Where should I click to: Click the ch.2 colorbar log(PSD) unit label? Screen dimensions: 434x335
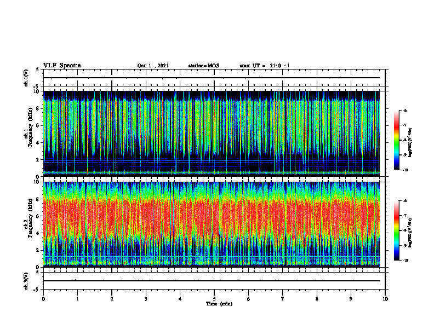pyautogui.click(x=411, y=233)
